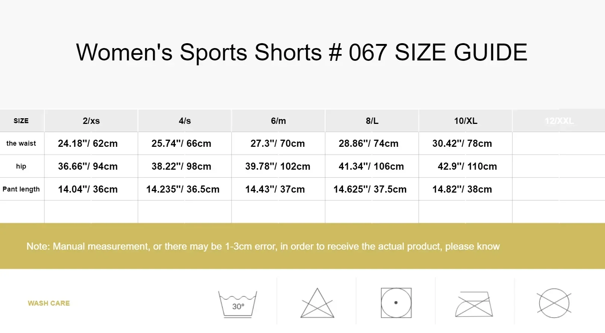This screenshot has width=605, height=333.
Task: Click the manual measurement note banner
Action: pyautogui.click(x=263, y=246)
